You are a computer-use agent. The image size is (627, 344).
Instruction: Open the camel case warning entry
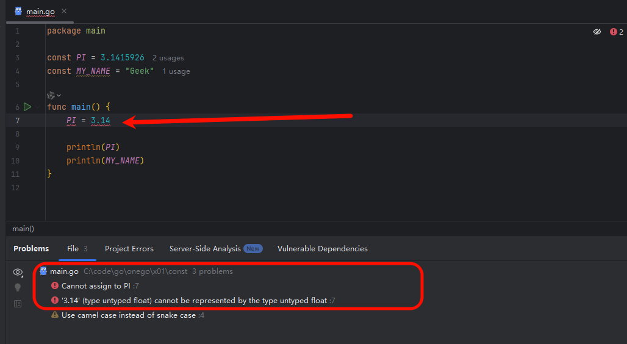[128, 315]
